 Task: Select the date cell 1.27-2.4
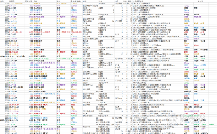pos(13,6)
